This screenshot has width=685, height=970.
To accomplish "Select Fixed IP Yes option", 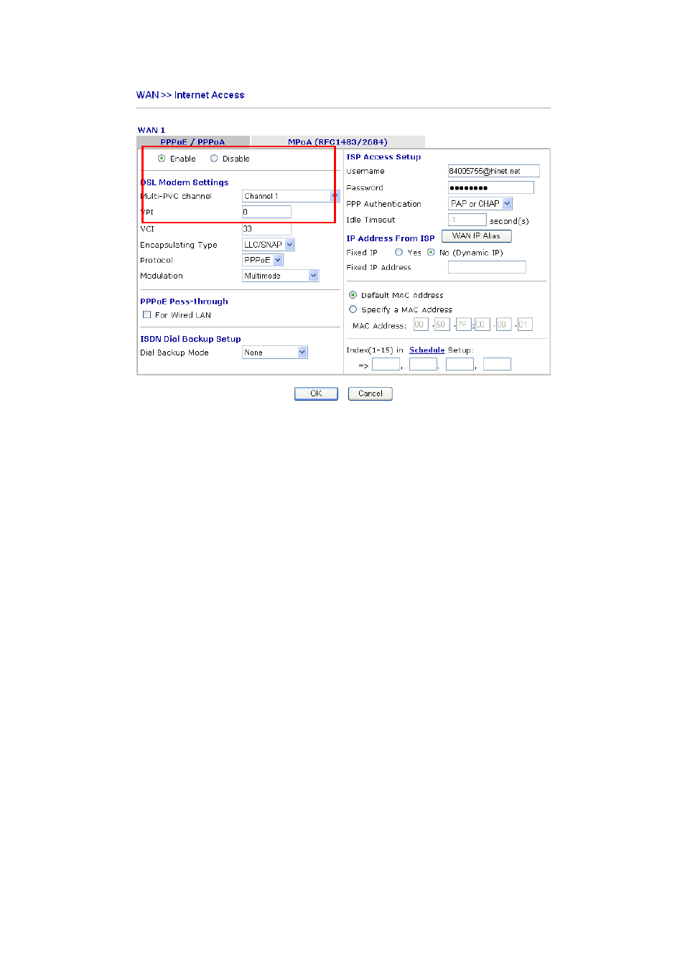I will (399, 253).
